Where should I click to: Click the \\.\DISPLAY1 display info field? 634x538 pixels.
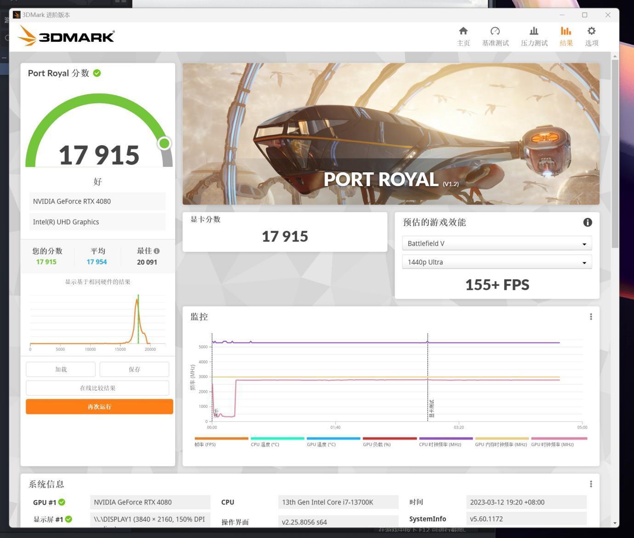tap(150, 520)
